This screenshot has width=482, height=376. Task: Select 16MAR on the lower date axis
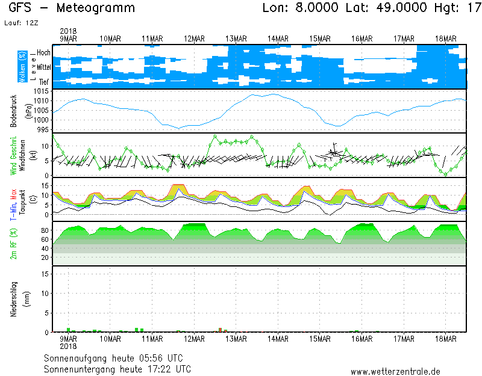click(x=362, y=339)
